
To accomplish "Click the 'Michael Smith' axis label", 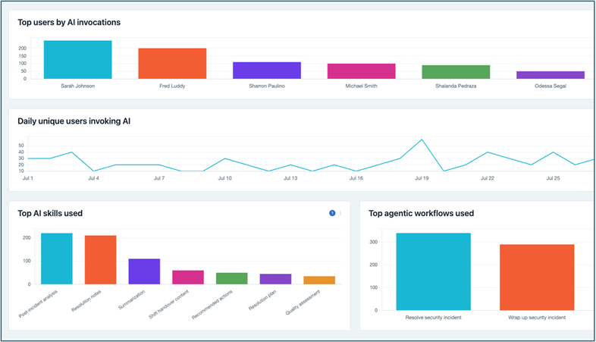I will [x=362, y=86].
